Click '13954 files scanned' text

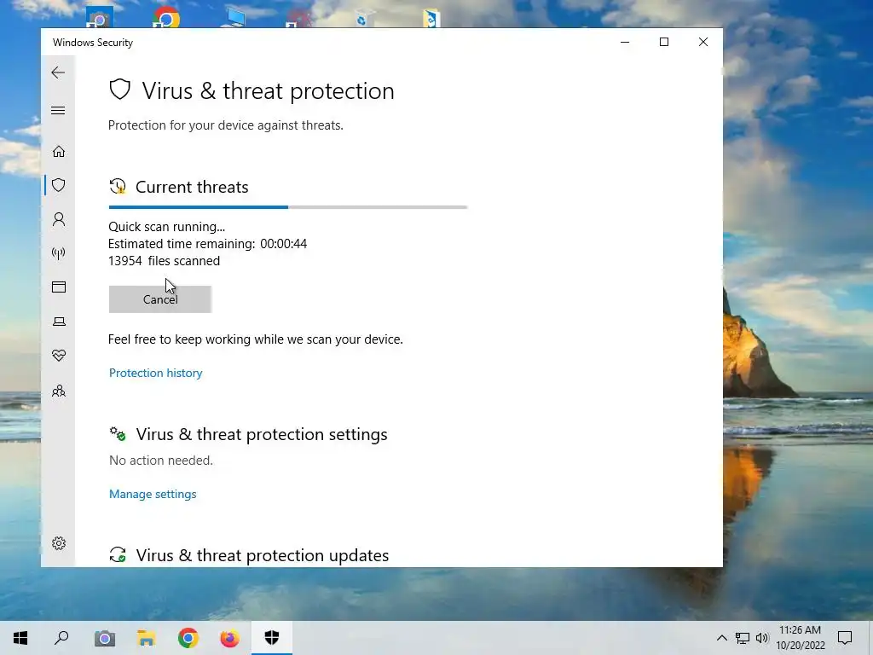(165, 261)
